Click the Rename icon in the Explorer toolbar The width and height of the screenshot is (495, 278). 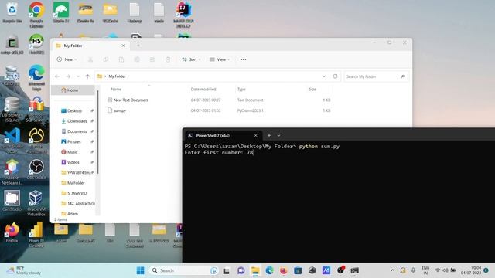click(x=137, y=59)
